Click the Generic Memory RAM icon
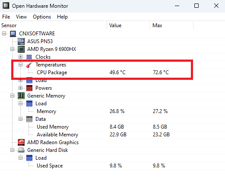The width and height of the screenshot is (225, 186). coord(21,96)
